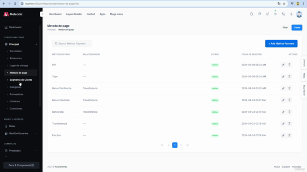Open quick links grid icon

point(283,14)
